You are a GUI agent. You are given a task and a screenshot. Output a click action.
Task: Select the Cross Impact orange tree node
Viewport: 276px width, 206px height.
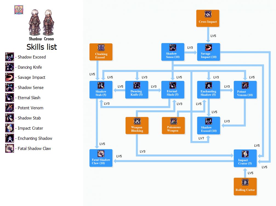208,18
